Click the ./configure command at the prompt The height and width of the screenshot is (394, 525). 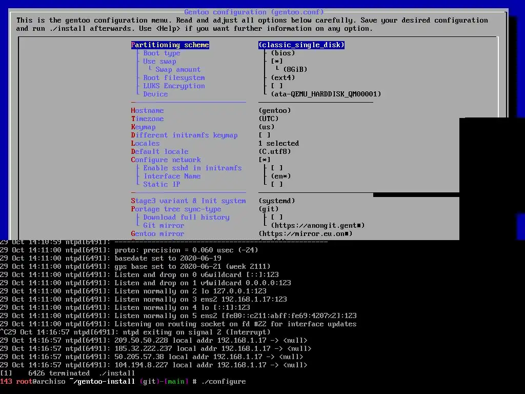click(224, 382)
